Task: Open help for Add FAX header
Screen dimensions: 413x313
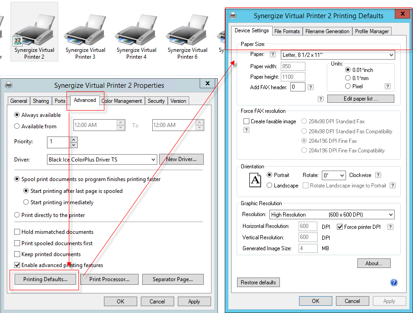Action: pyautogui.click(x=310, y=87)
